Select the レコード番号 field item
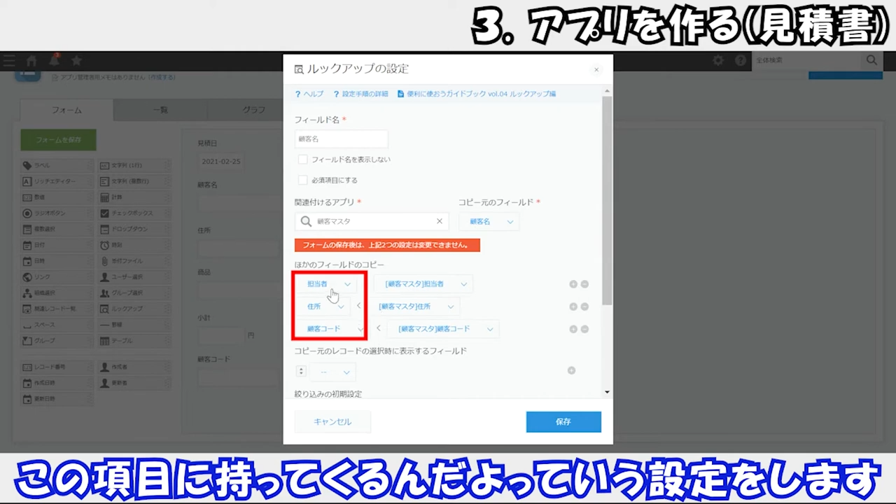Image resolution: width=896 pixels, height=504 pixels. click(x=56, y=367)
